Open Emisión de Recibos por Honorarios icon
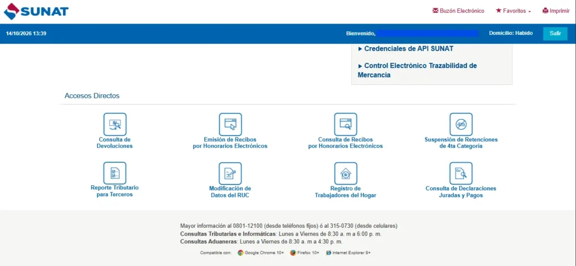 click(230, 124)
